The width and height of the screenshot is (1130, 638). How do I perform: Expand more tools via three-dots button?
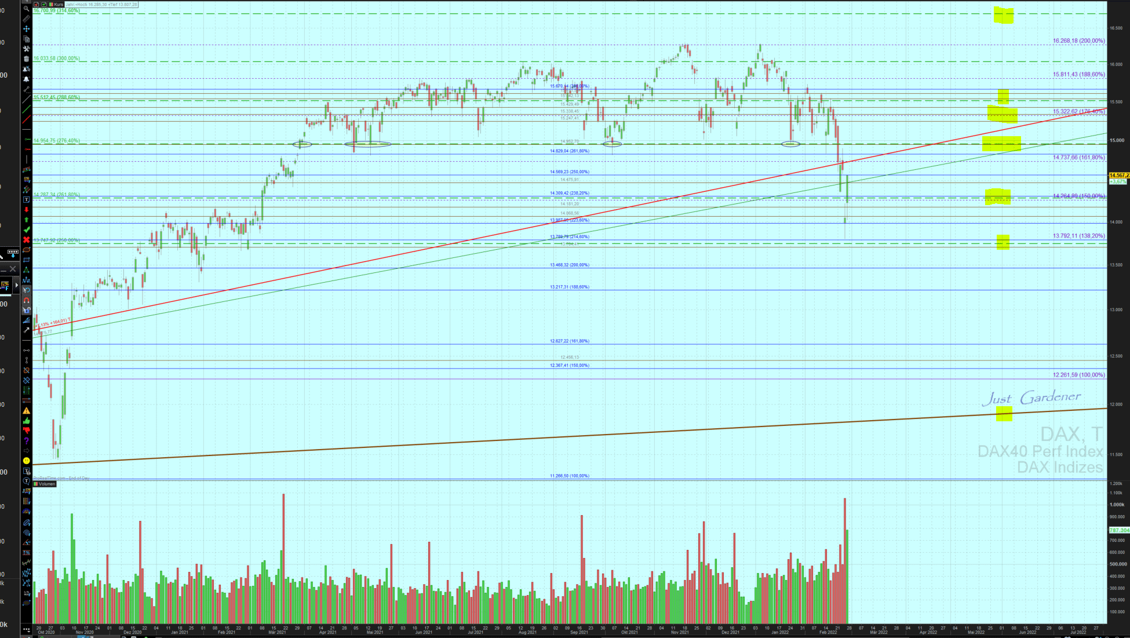[x=26, y=629]
